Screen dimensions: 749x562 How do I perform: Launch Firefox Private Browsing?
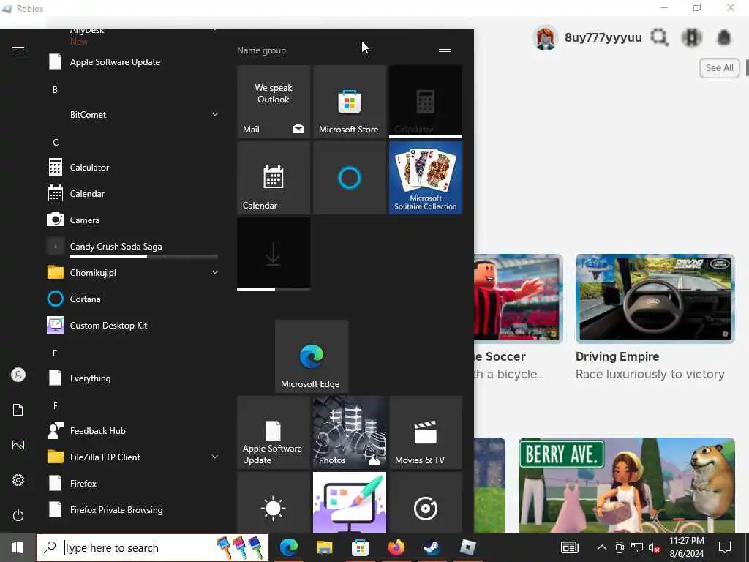point(134,510)
